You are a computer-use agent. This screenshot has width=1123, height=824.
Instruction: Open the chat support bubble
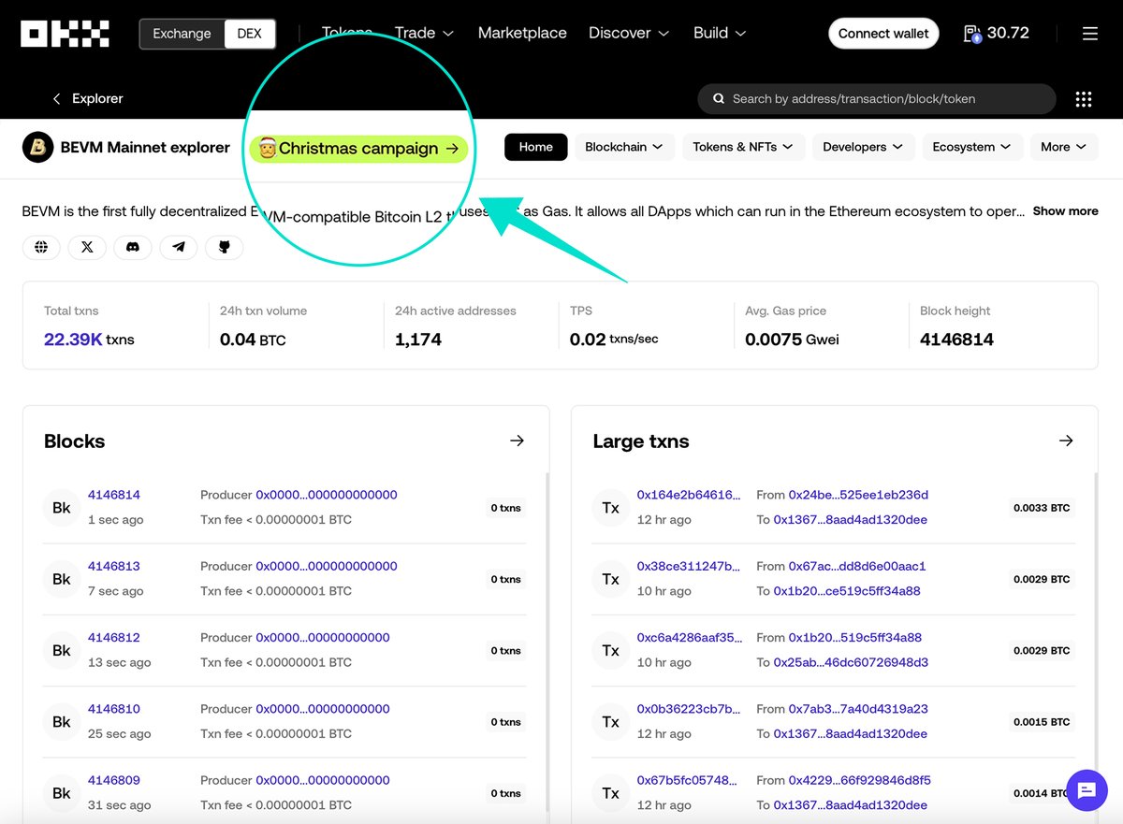pos(1087,790)
